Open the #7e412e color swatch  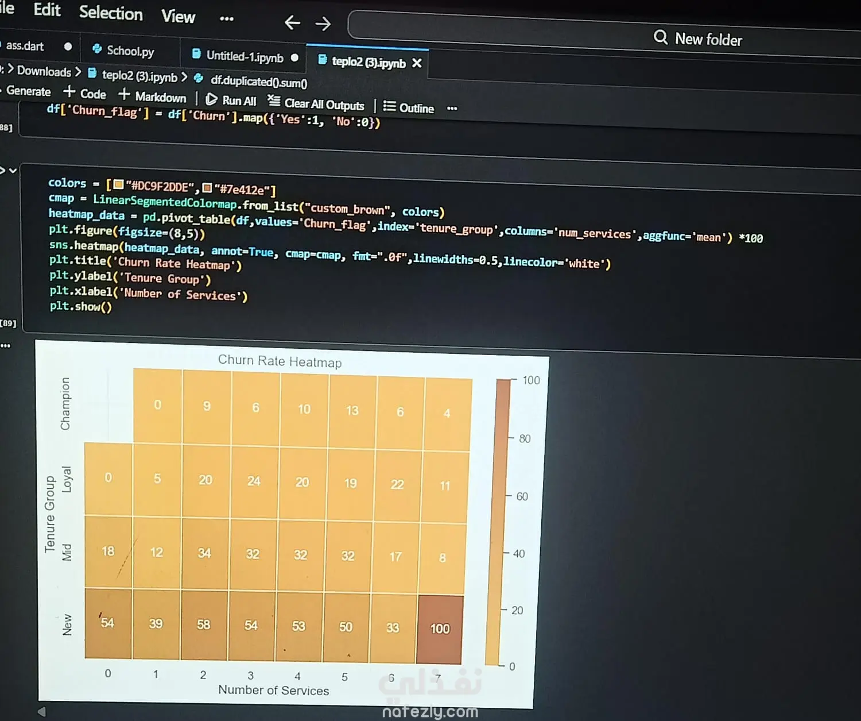pyautogui.click(x=207, y=188)
